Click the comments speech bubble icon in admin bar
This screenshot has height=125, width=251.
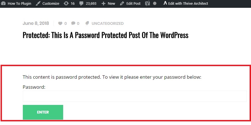[x=81, y=4]
